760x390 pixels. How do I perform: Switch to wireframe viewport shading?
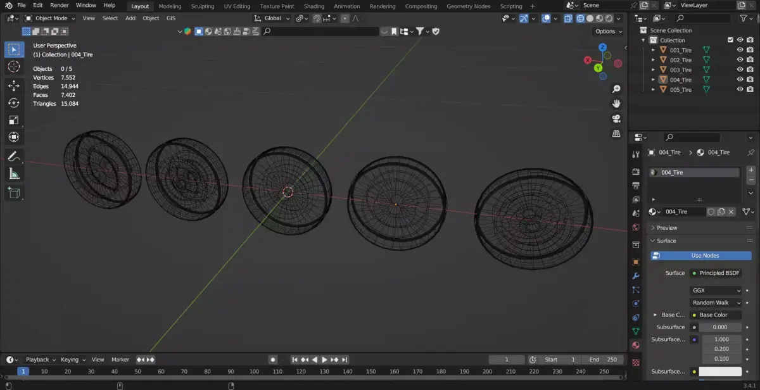point(580,18)
